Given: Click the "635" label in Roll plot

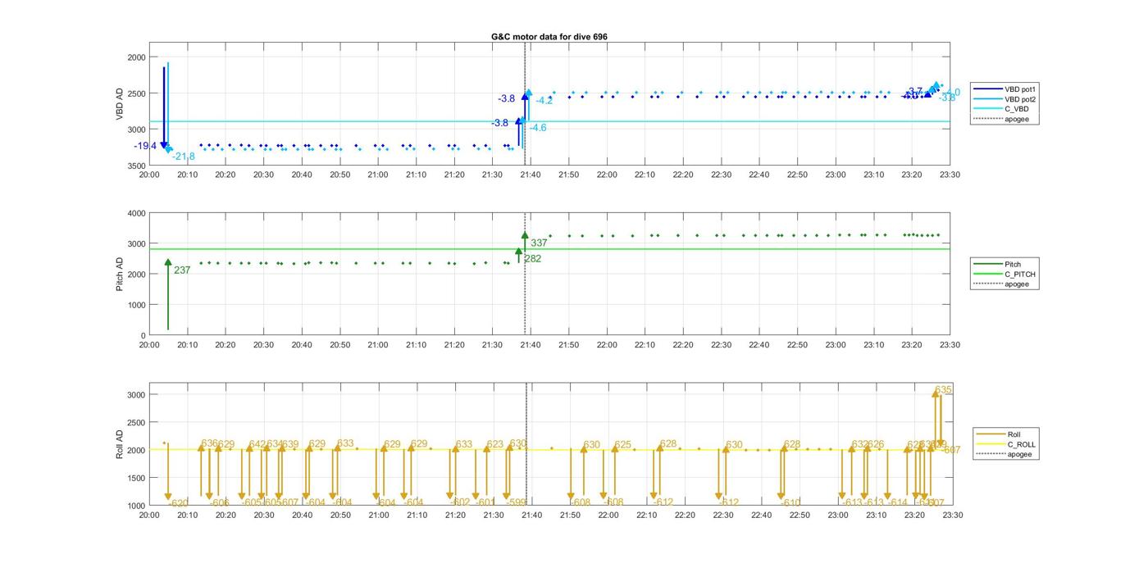Looking at the screenshot, I should pyautogui.click(x=943, y=390).
